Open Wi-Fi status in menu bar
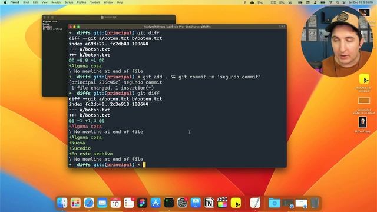Image resolution: width=377 pixels, height=212 pixels. (331, 2)
